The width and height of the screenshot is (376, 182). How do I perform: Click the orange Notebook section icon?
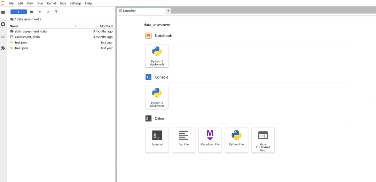148,36
